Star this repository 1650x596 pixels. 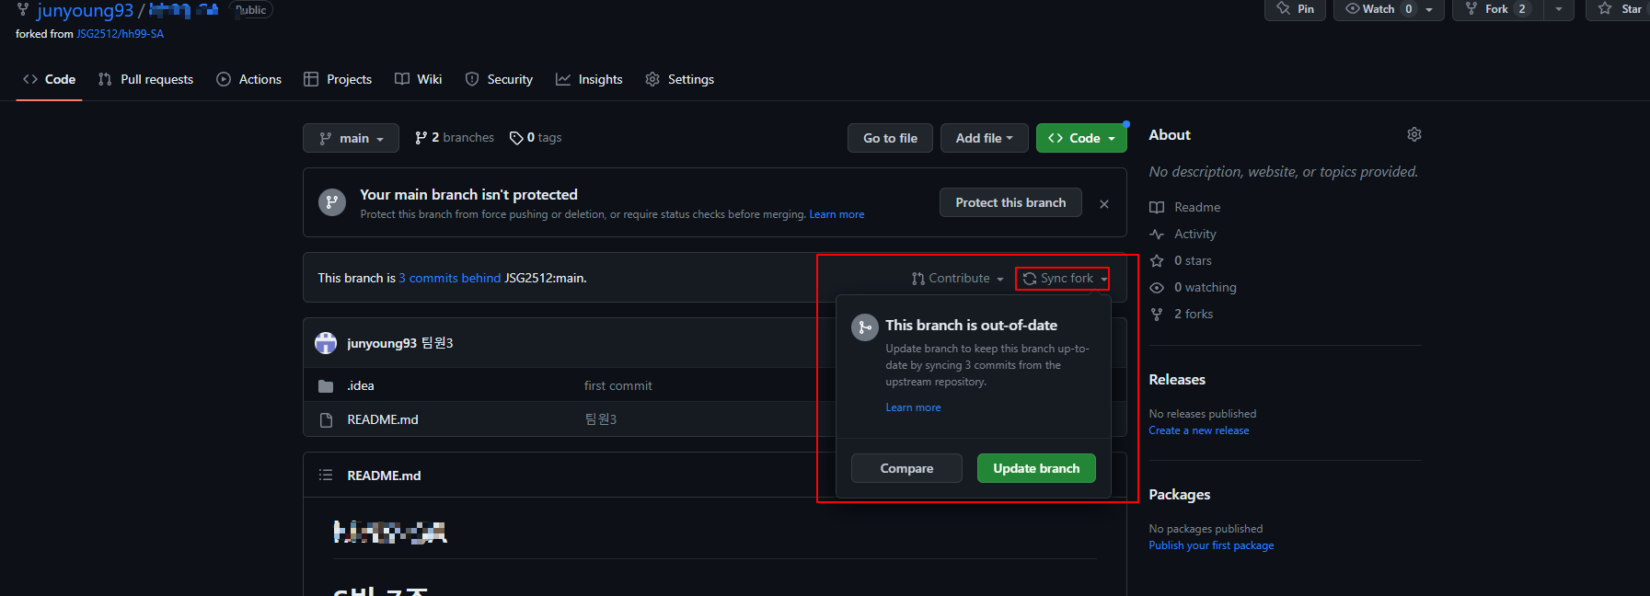coord(1620,9)
